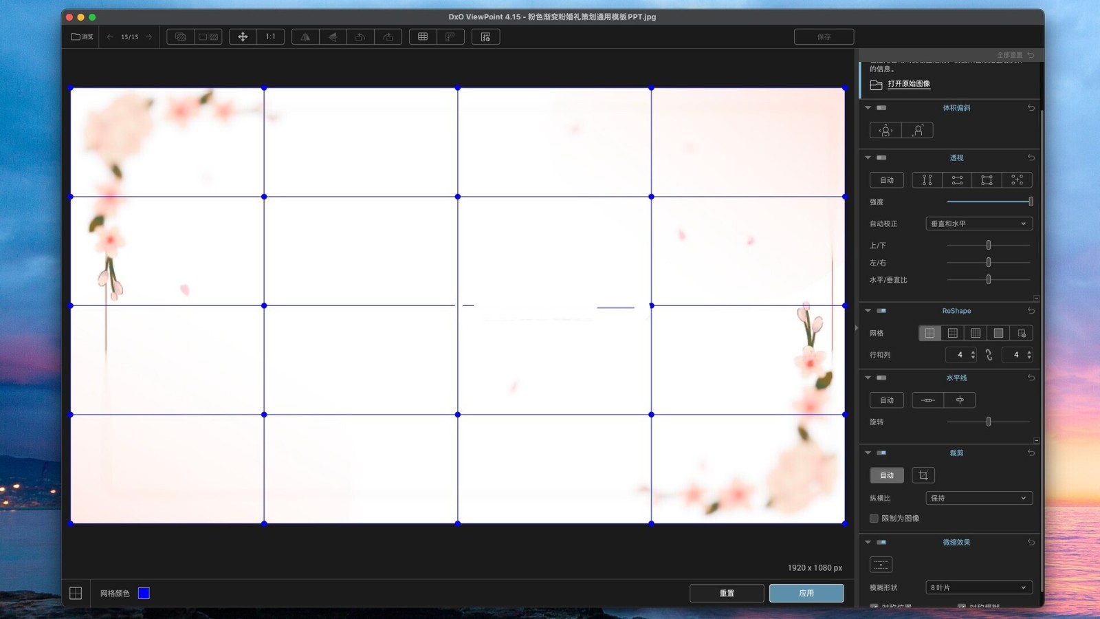This screenshot has height=619, width=1100.
Task: Collapse the ReShape section
Action: pyautogui.click(x=868, y=311)
